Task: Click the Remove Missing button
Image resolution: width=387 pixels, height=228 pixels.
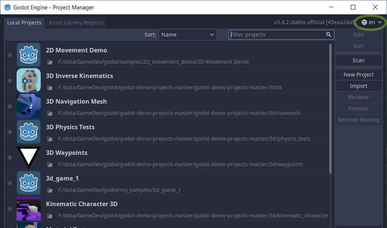Action: pyautogui.click(x=359, y=120)
